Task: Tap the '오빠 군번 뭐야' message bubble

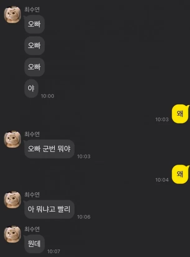Action: click(49, 149)
